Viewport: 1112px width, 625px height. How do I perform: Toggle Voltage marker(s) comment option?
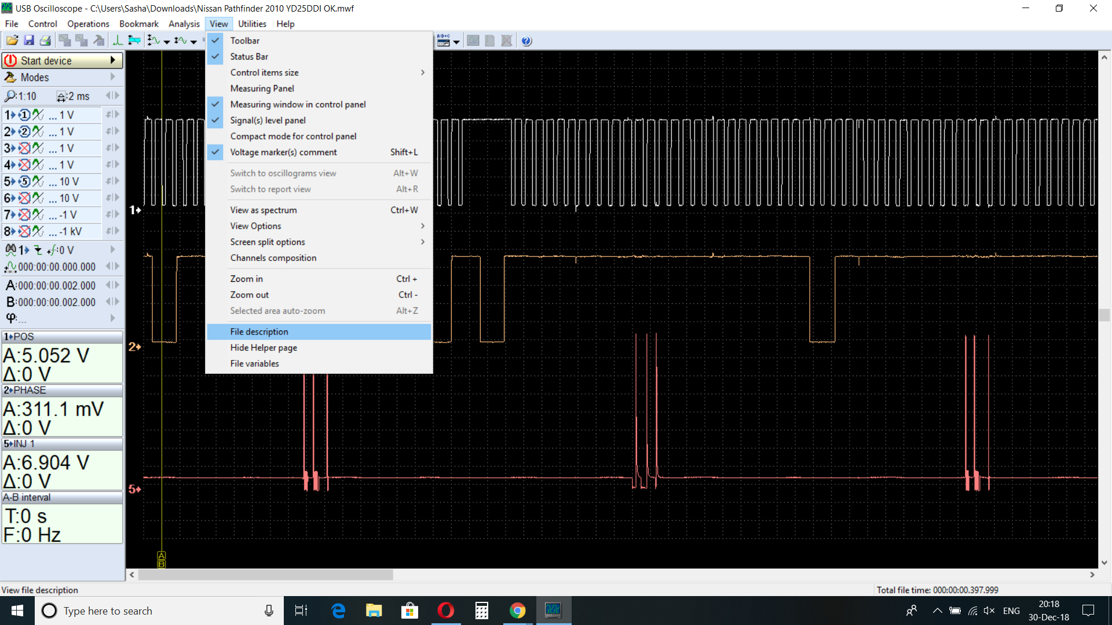coord(283,152)
